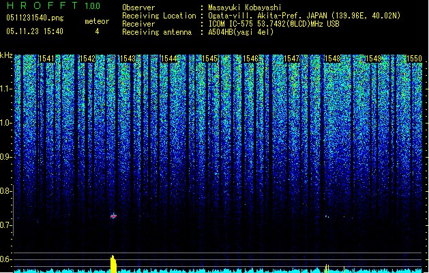Click the 0.8 kHz axis tick label
This screenshot has height=273, width=429.
coord(5,191)
